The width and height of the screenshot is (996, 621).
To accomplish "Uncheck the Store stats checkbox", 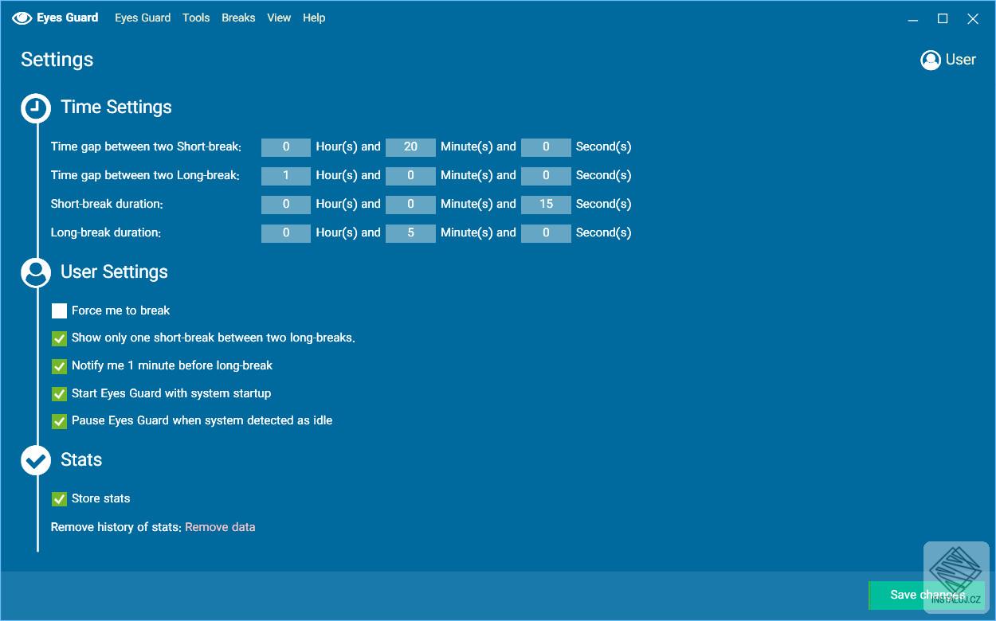I will pos(59,499).
